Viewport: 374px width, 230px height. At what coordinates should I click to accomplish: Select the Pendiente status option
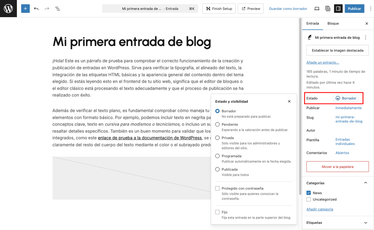[x=217, y=124]
